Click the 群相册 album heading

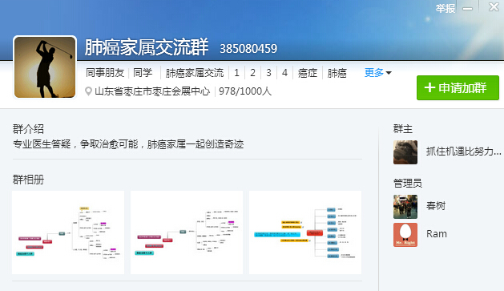click(28, 180)
